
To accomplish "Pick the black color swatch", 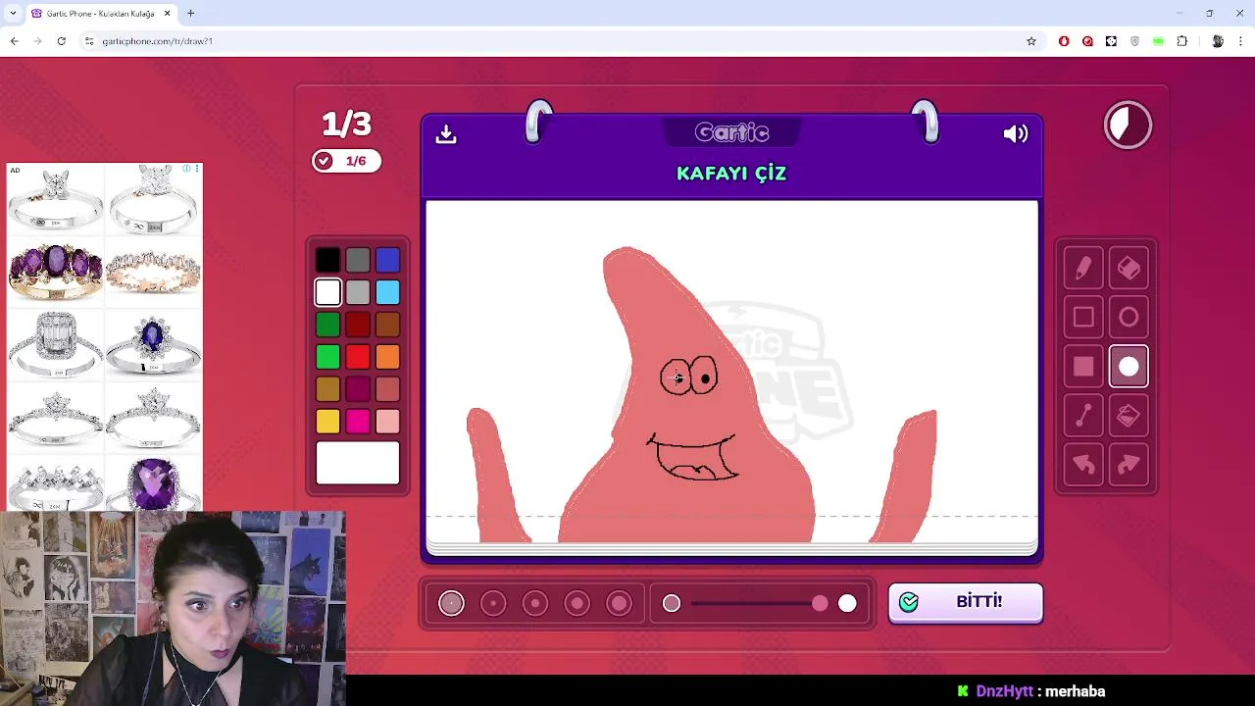I will 327,260.
